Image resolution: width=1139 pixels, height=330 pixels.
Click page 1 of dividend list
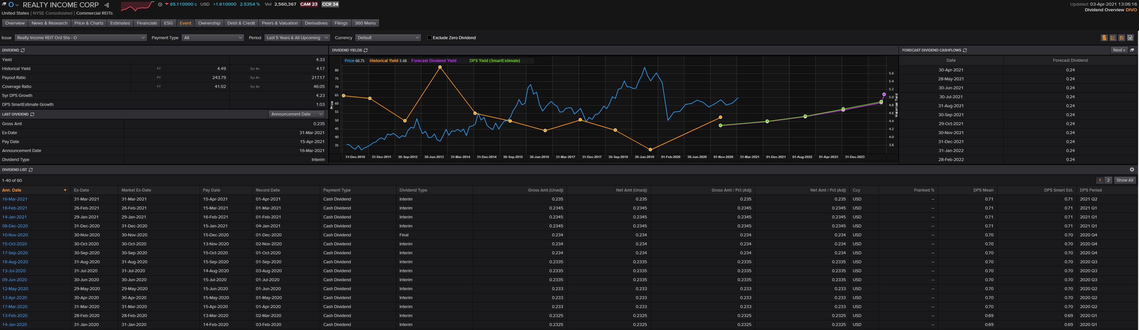[1100, 181]
